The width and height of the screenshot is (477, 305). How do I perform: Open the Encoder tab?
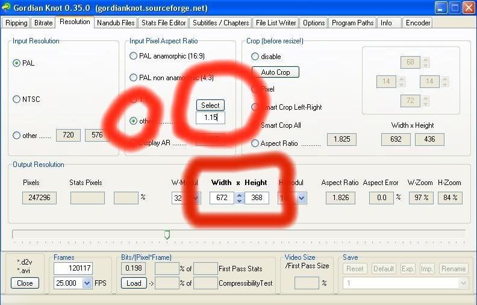418,23
